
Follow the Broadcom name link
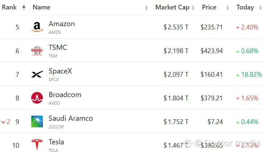(x=65, y=95)
